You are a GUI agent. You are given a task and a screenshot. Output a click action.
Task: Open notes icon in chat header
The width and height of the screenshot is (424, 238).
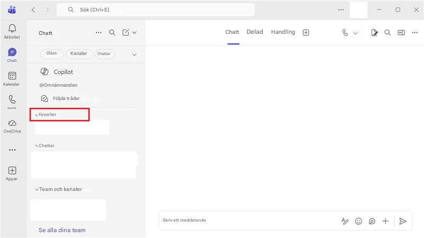374,33
